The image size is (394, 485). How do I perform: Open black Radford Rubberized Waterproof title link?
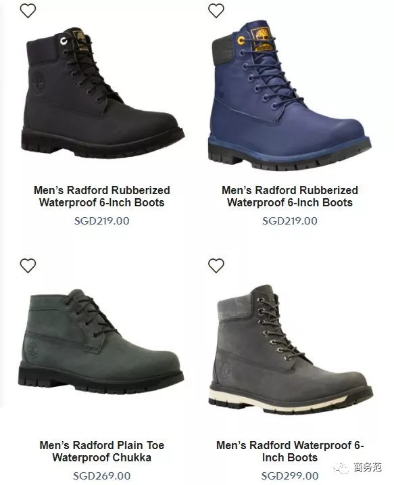click(x=102, y=196)
